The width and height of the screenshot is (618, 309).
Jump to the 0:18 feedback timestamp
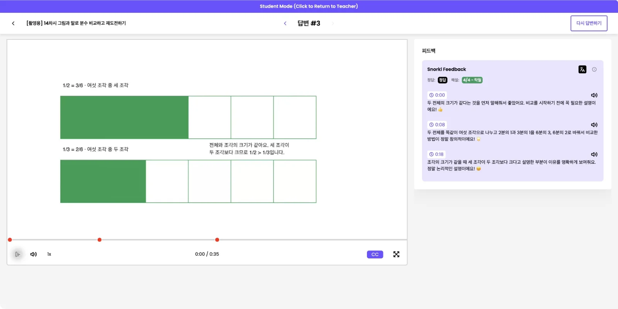click(x=436, y=154)
